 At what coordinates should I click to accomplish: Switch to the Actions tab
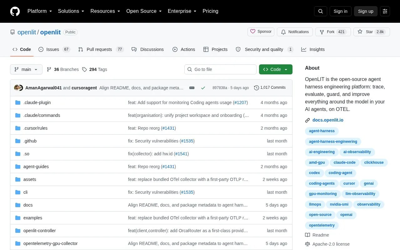pyautogui.click(x=184, y=49)
